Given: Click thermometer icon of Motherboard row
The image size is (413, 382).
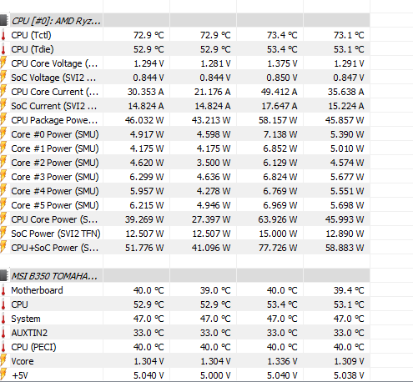Looking at the screenshot, I should [3, 290].
